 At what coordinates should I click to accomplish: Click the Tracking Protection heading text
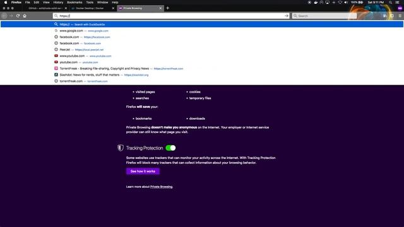click(x=145, y=148)
